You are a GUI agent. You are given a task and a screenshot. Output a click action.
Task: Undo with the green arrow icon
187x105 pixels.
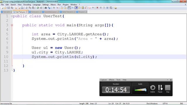pos(38,8)
